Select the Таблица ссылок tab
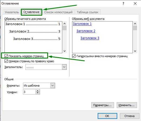Image resolution: width=141 pixels, height=121 pixels. click(87, 12)
